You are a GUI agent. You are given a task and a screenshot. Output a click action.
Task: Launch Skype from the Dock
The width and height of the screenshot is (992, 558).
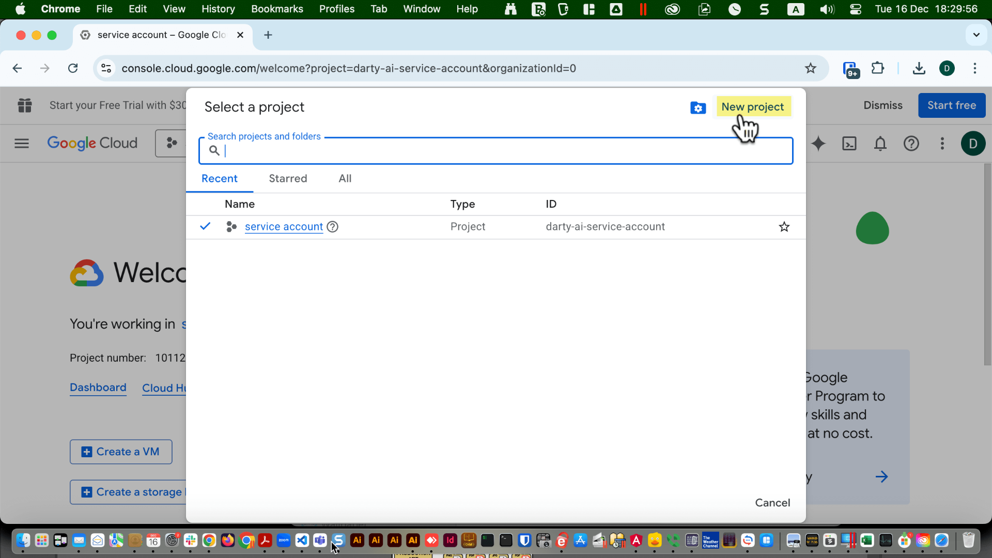click(338, 540)
